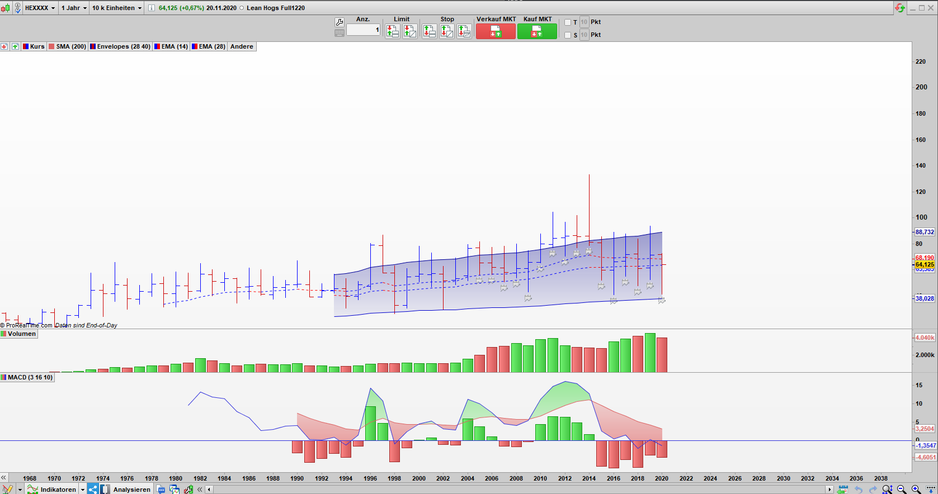Click the green Kauf MKT buy button
The image size is (938, 494).
tap(537, 32)
